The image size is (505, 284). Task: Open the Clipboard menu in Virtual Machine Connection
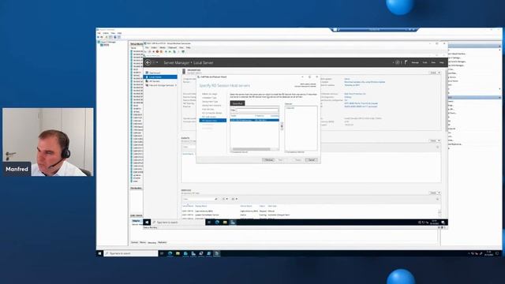(173, 47)
